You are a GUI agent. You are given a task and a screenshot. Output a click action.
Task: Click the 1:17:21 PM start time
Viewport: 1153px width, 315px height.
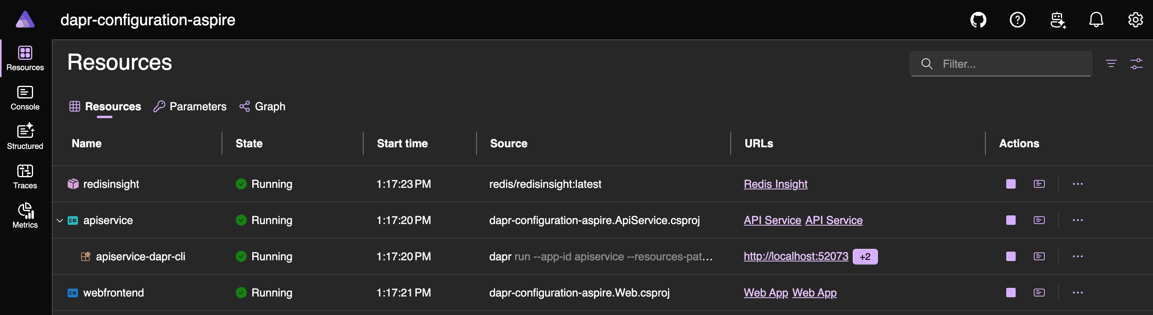click(x=404, y=293)
